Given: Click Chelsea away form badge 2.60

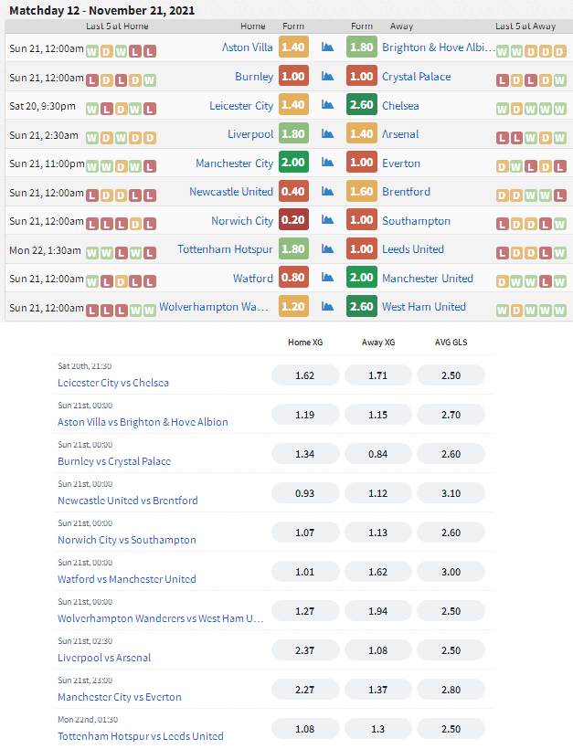Looking at the screenshot, I should click(x=361, y=105).
